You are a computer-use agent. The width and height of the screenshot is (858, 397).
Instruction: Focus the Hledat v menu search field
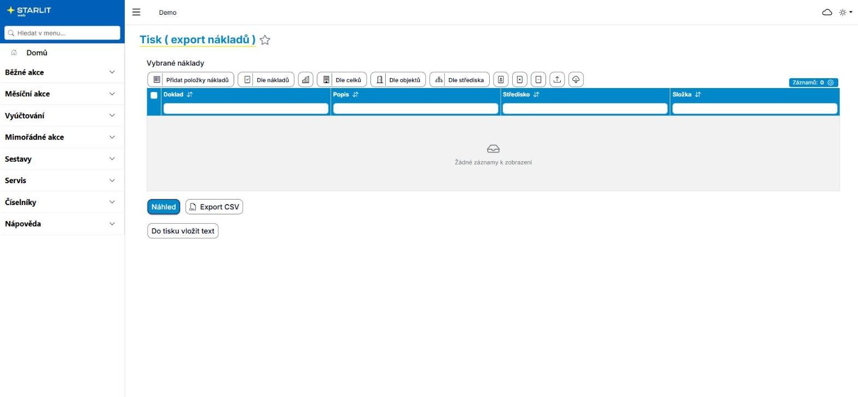[x=62, y=33]
